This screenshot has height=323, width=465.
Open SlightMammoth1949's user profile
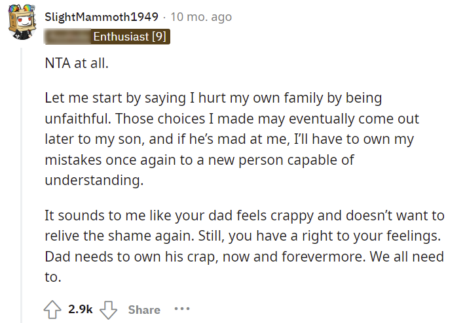[102, 17]
